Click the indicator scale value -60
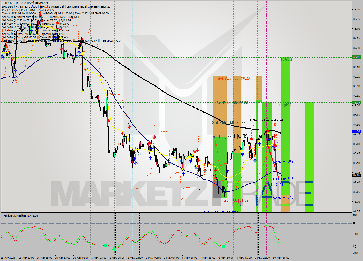 (354, 247)
